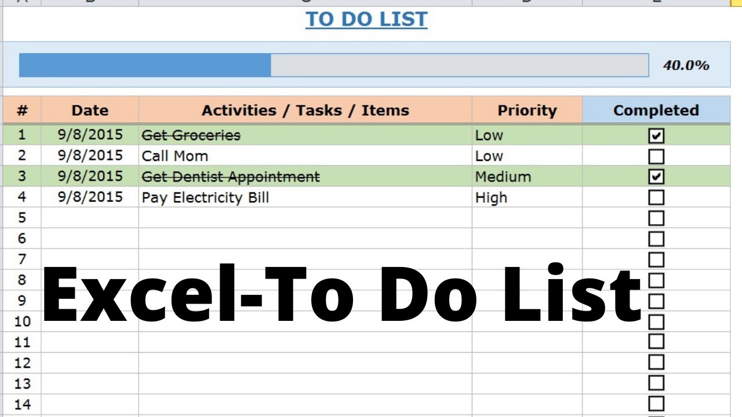
Task: Tick the completed checkbox in row 5
Action: (656, 218)
